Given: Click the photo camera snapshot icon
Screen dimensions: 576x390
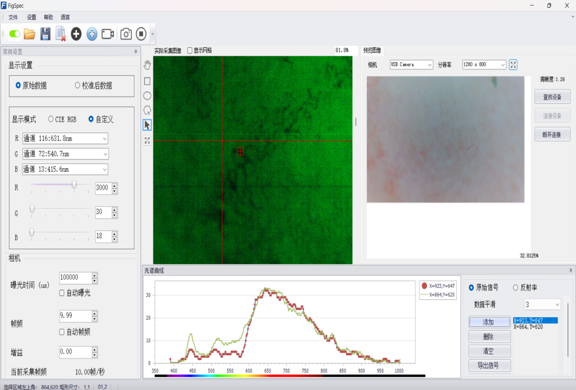Looking at the screenshot, I should pos(126,34).
